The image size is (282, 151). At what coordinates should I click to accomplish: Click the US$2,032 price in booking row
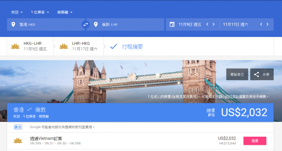227,138
